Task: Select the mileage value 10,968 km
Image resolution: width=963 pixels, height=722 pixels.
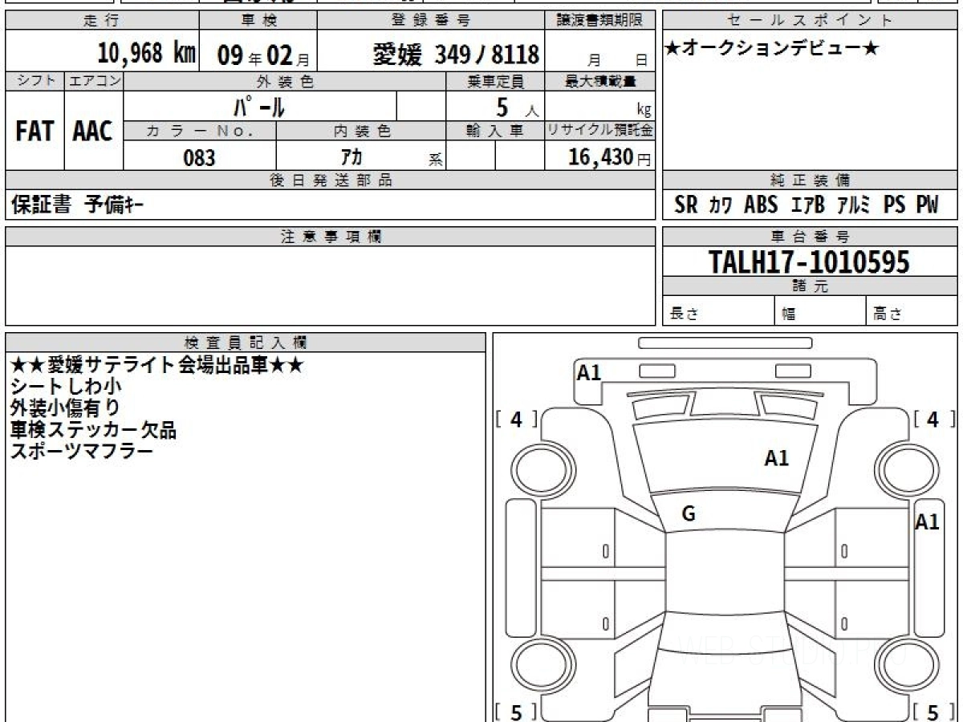Action: pyautogui.click(x=146, y=54)
